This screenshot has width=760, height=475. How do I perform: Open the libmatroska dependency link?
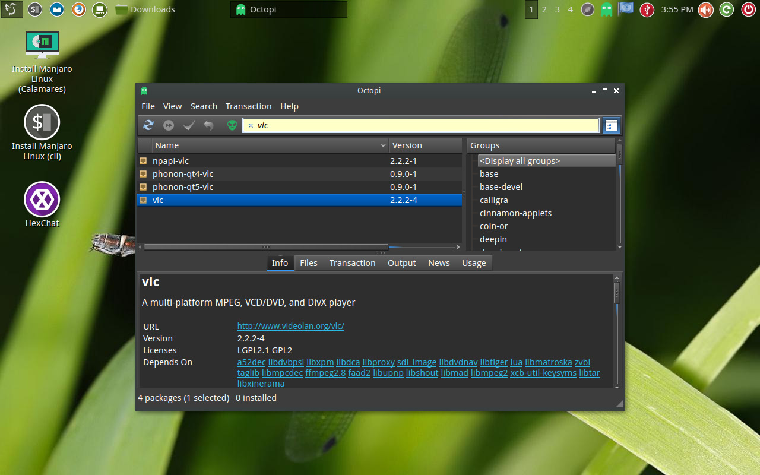pos(549,362)
